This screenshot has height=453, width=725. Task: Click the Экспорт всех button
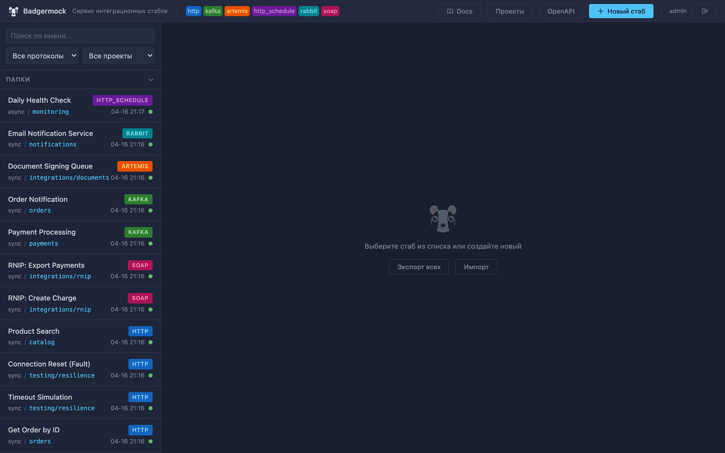(419, 267)
